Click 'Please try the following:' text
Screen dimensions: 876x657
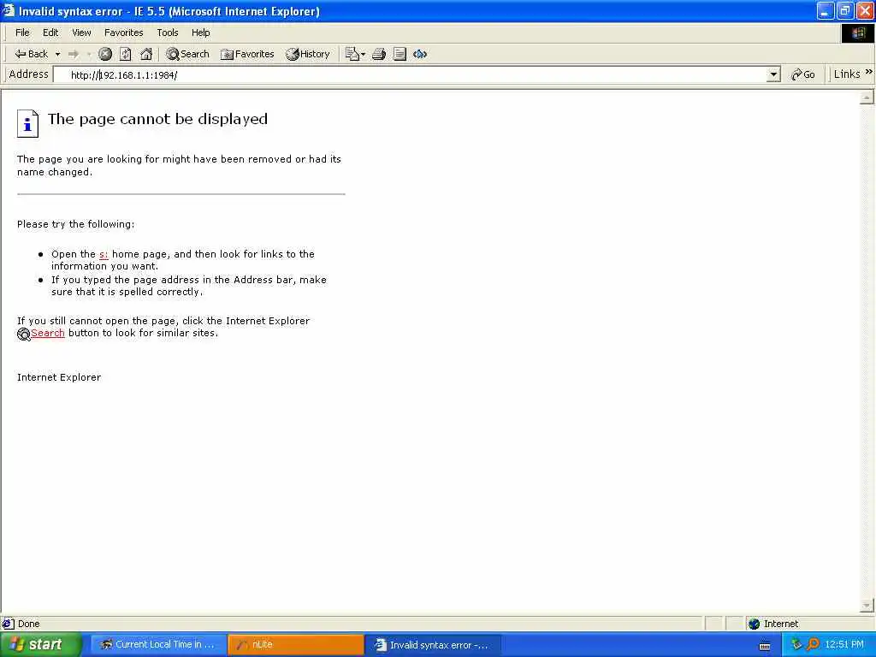tap(75, 225)
